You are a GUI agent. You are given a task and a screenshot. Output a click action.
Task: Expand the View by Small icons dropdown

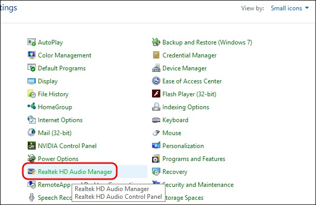(290, 8)
